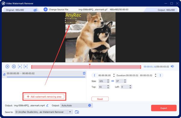This screenshot has height=118, width=181.
Task: Select the 00:00:00.00 — 00:00:03.02 segment row
Action: (x=44, y=74)
